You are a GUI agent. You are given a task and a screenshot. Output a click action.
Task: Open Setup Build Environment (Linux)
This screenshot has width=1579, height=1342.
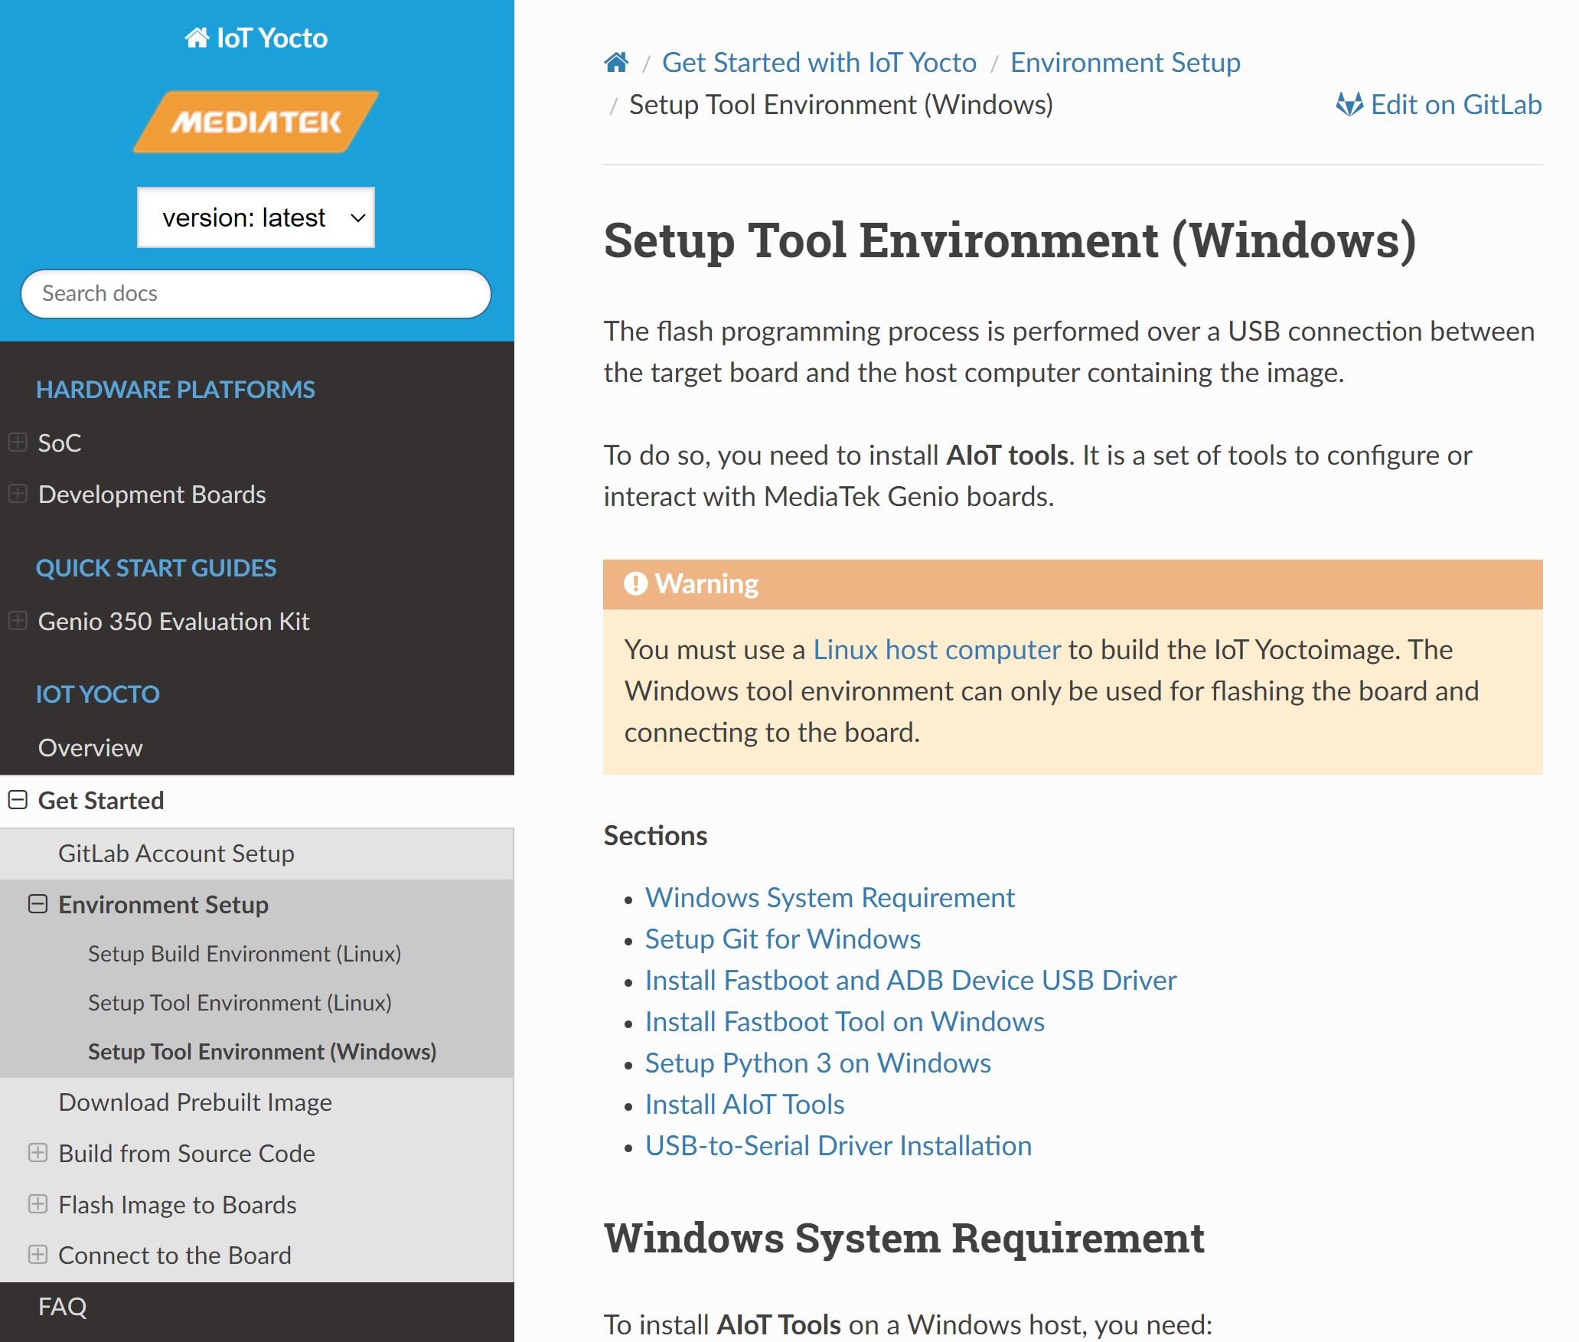pyautogui.click(x=244, y=953)
